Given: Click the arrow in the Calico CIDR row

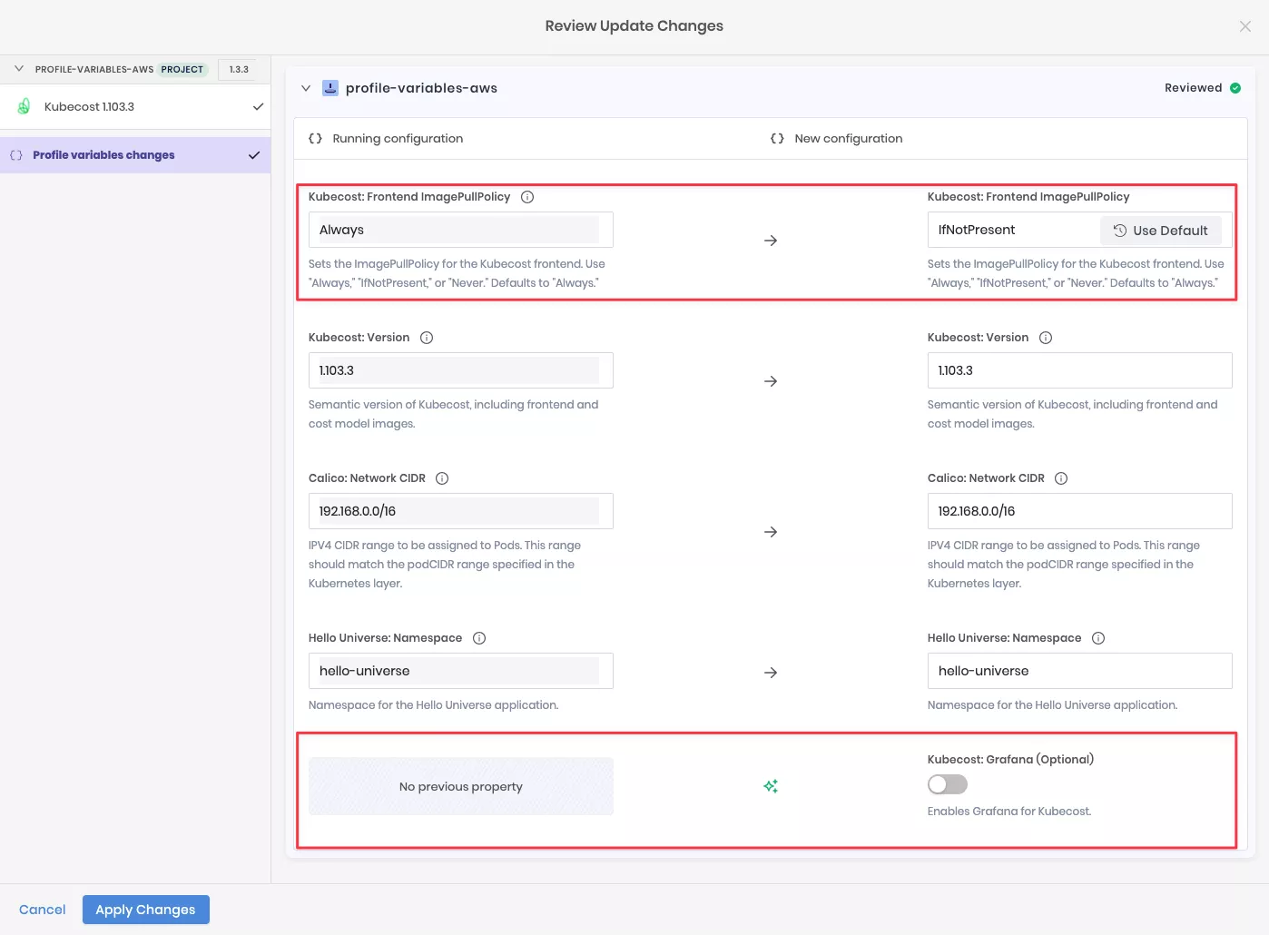Looking at the screenshot, I should (771, 532).
